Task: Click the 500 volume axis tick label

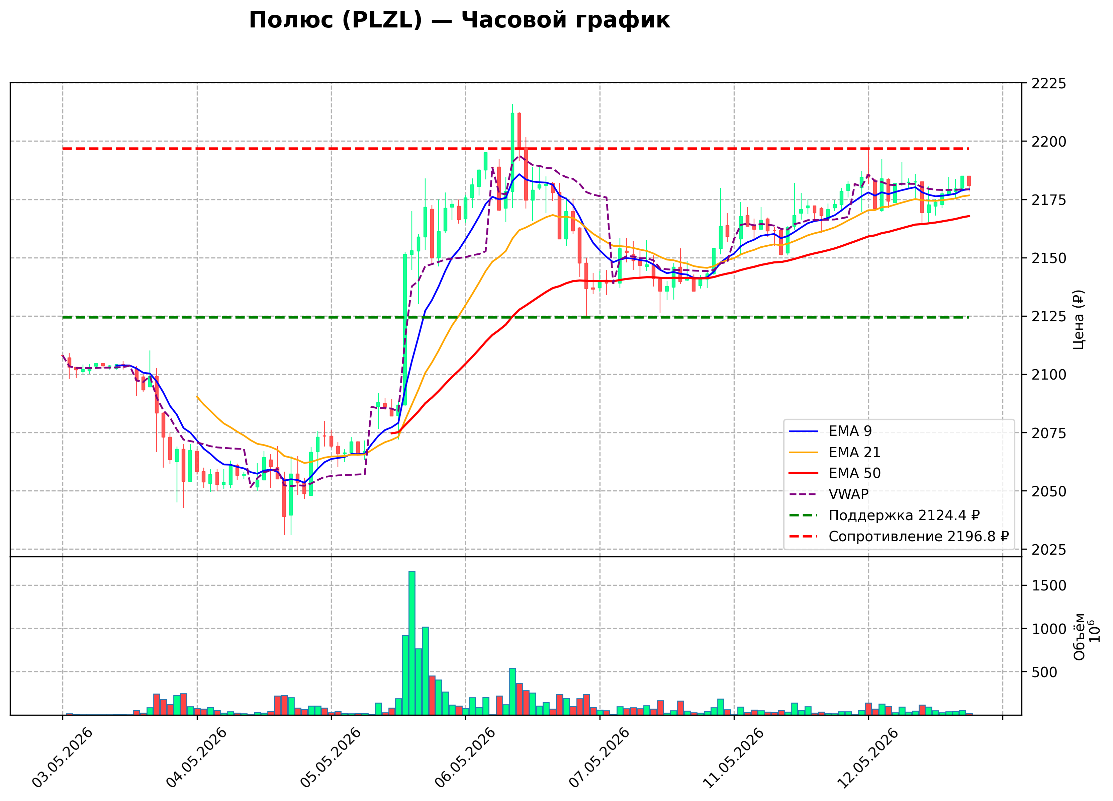Action: [1044, 672]
